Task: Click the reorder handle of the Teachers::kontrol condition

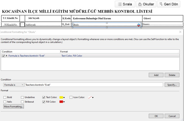Action: click(x=6, y=56)
